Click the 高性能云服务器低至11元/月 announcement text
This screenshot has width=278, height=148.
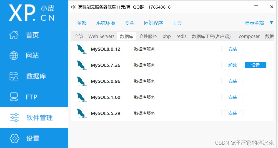(104, 7)
